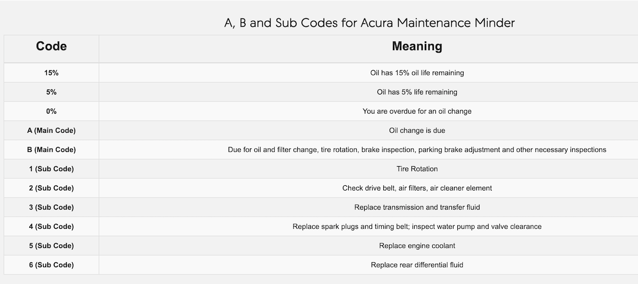
Task: Select the 3 (Sub Code) cell
Action: point(52,207)
